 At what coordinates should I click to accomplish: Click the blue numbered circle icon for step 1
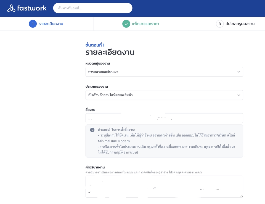(33, 24)
